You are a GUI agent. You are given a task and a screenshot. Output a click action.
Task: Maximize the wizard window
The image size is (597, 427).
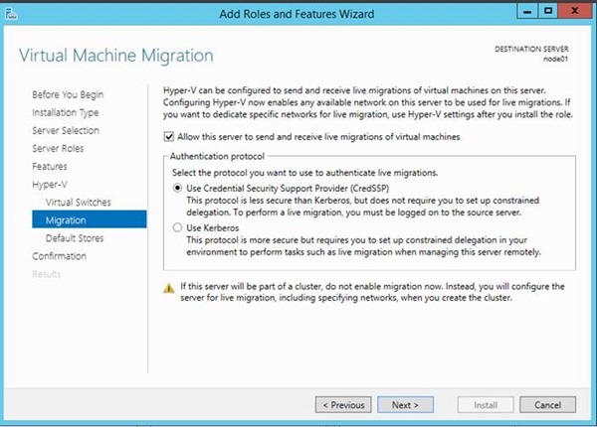click(547, 11)
